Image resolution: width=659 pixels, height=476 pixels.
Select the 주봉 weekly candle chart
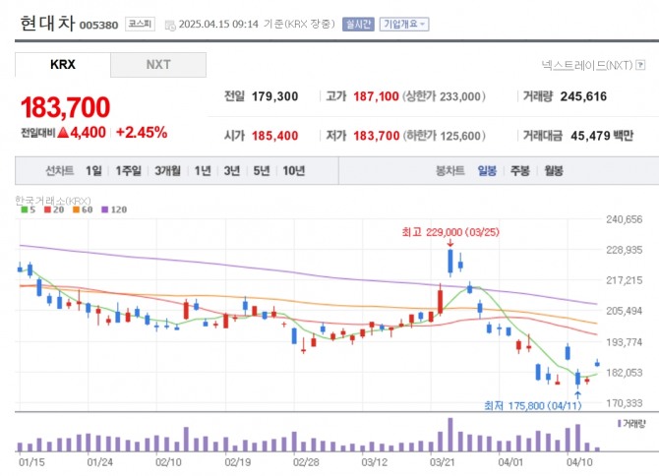coord(520,170)
